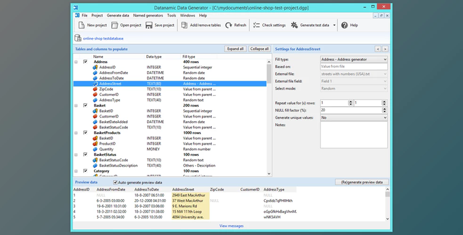Uncheck the Address table checkbox
The height and width of the screenshot is (235, 463).
click(x=85, y=62)
